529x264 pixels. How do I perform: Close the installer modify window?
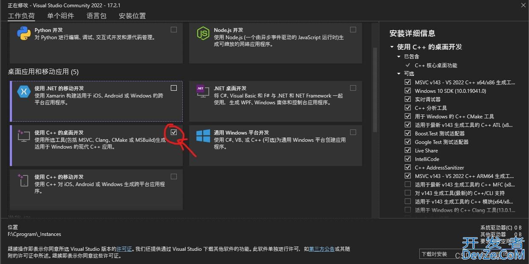523,5
